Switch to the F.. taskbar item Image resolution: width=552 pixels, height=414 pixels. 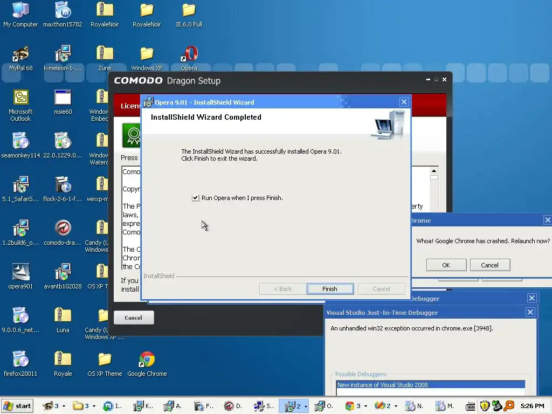pyautogui.click(x=204, y=406)
